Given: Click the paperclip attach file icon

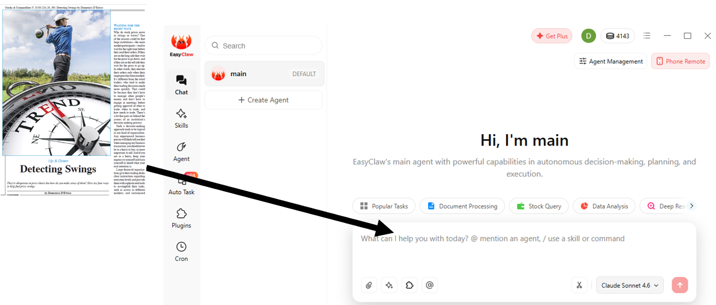Looking at the screenshot, I should (x=369, y=285).
